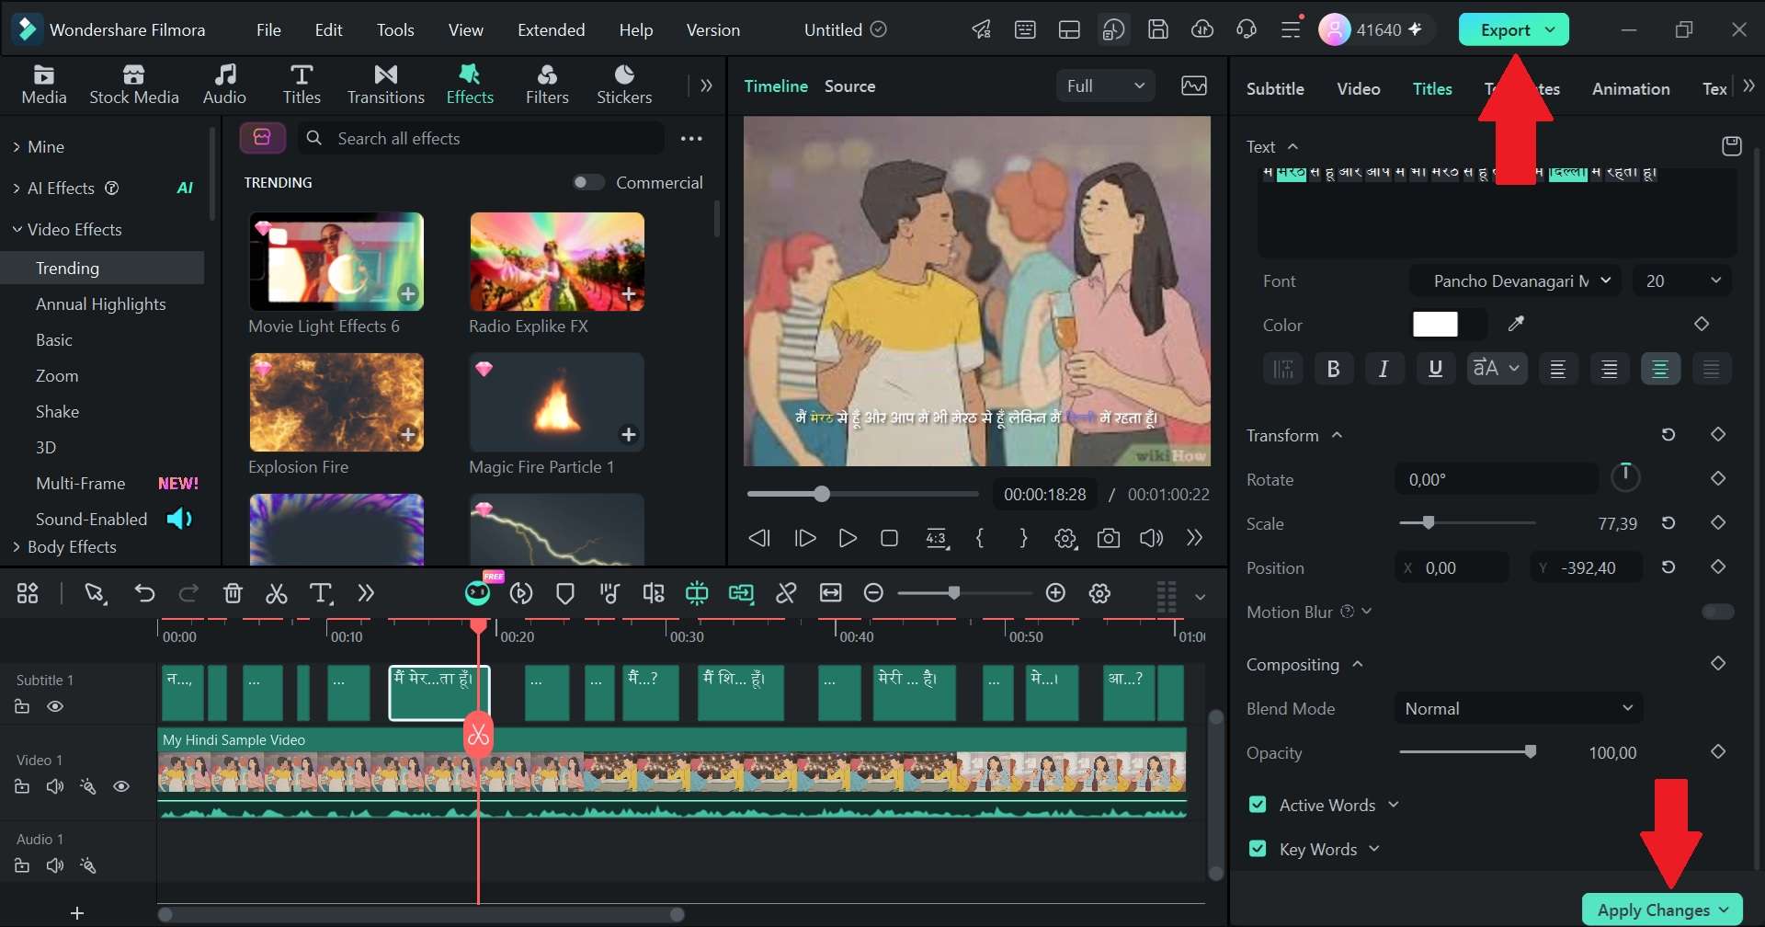The image size is (1765, 927).
Task: Click the cloud upload icon
Action: (1202, 29)
